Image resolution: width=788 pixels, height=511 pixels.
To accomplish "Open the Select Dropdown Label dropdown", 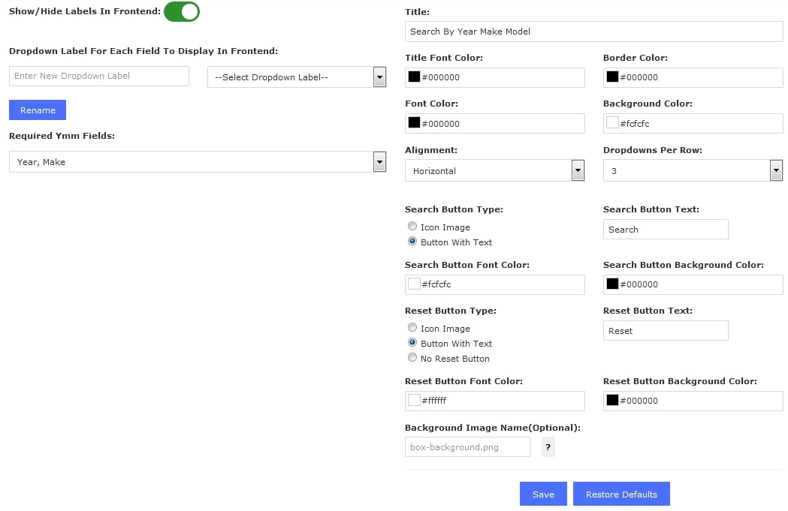I will coord(297,77).
